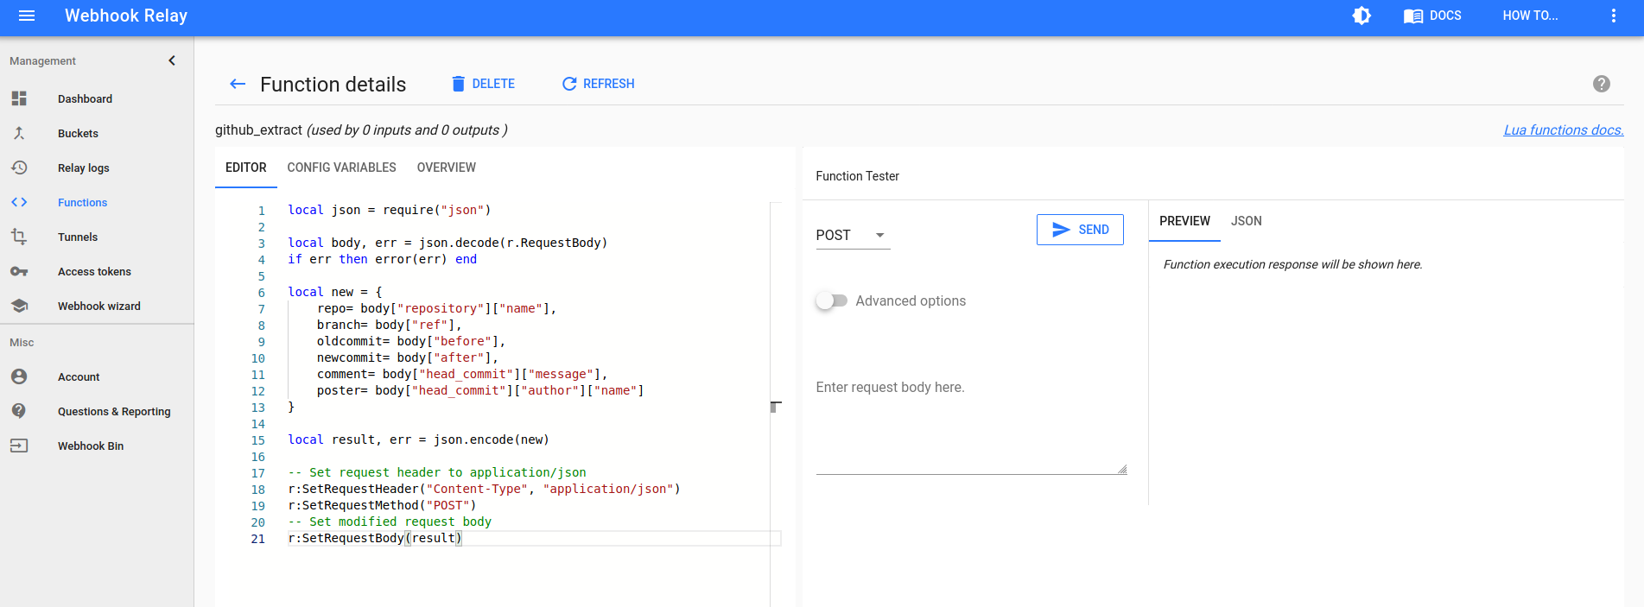Screen dimensions: 1644x607
Task: Click the REFRESH button
Action: (598, 84)
